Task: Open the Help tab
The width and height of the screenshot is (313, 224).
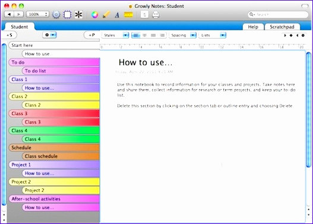Action: point(253,27)
